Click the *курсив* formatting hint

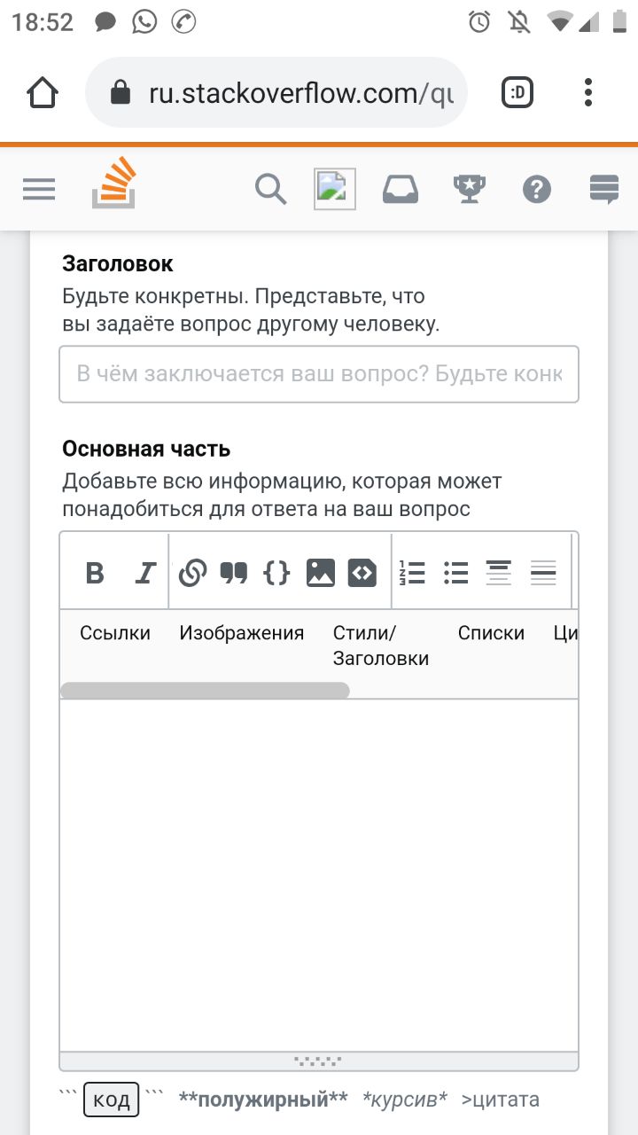point(405,1100)
